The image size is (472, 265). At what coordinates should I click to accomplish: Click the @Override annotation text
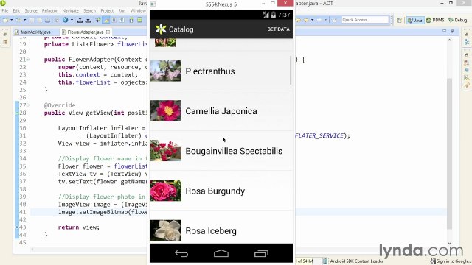coord(60,105)
